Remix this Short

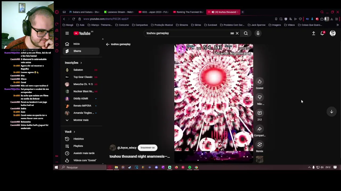tap(259, 145)
